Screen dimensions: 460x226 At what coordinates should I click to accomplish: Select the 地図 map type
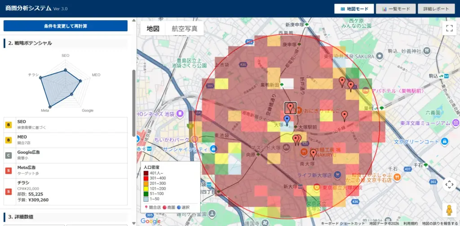point(153,29)
